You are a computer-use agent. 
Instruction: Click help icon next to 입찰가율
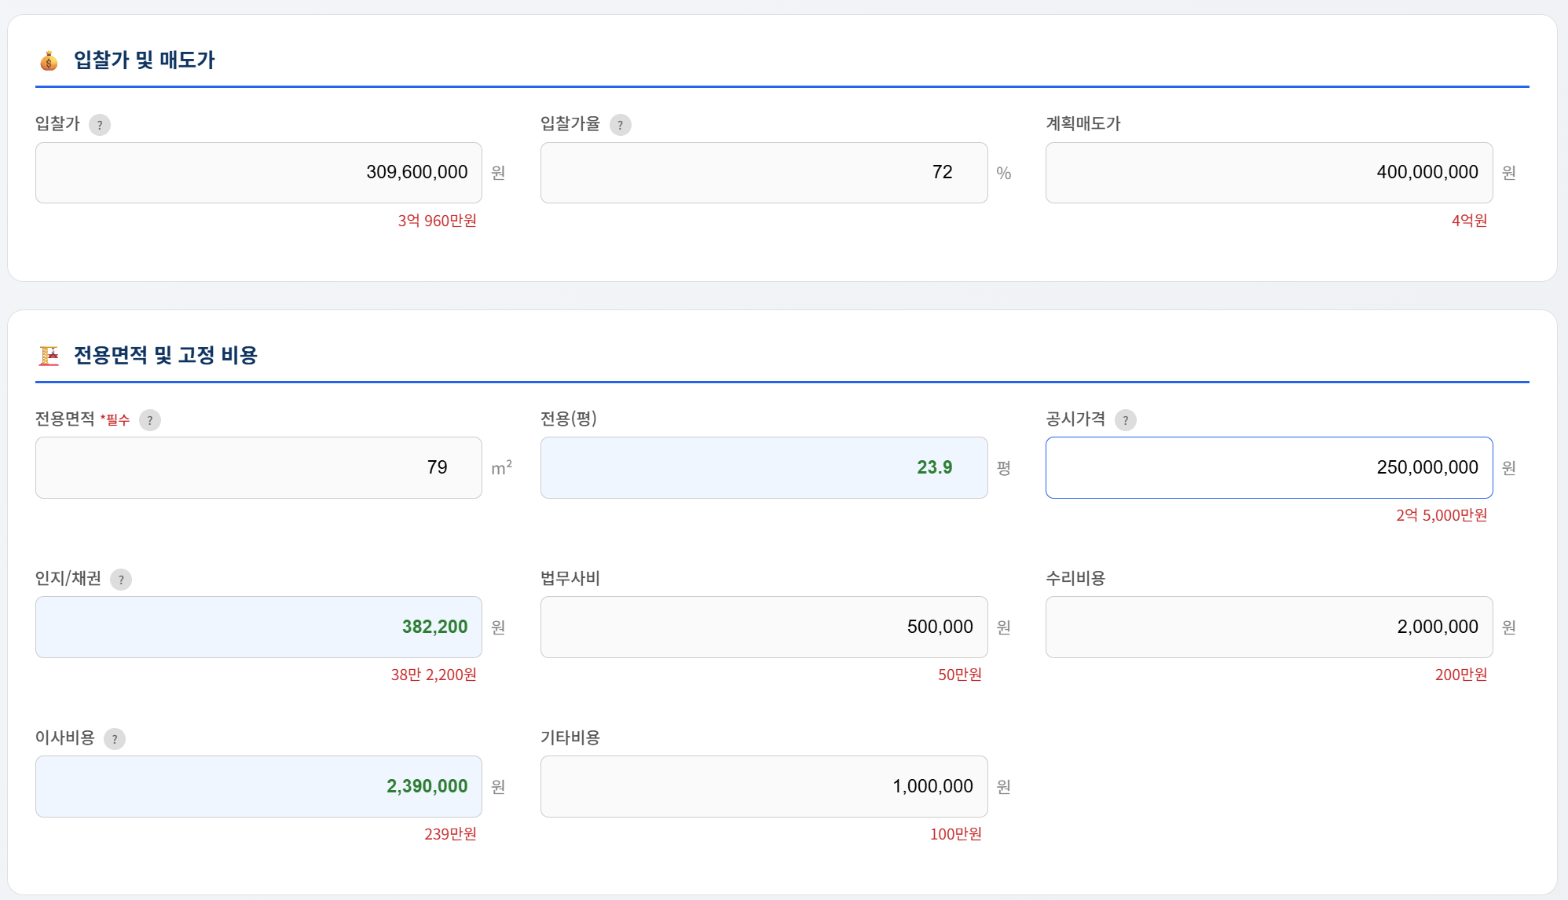click(621, 125)
